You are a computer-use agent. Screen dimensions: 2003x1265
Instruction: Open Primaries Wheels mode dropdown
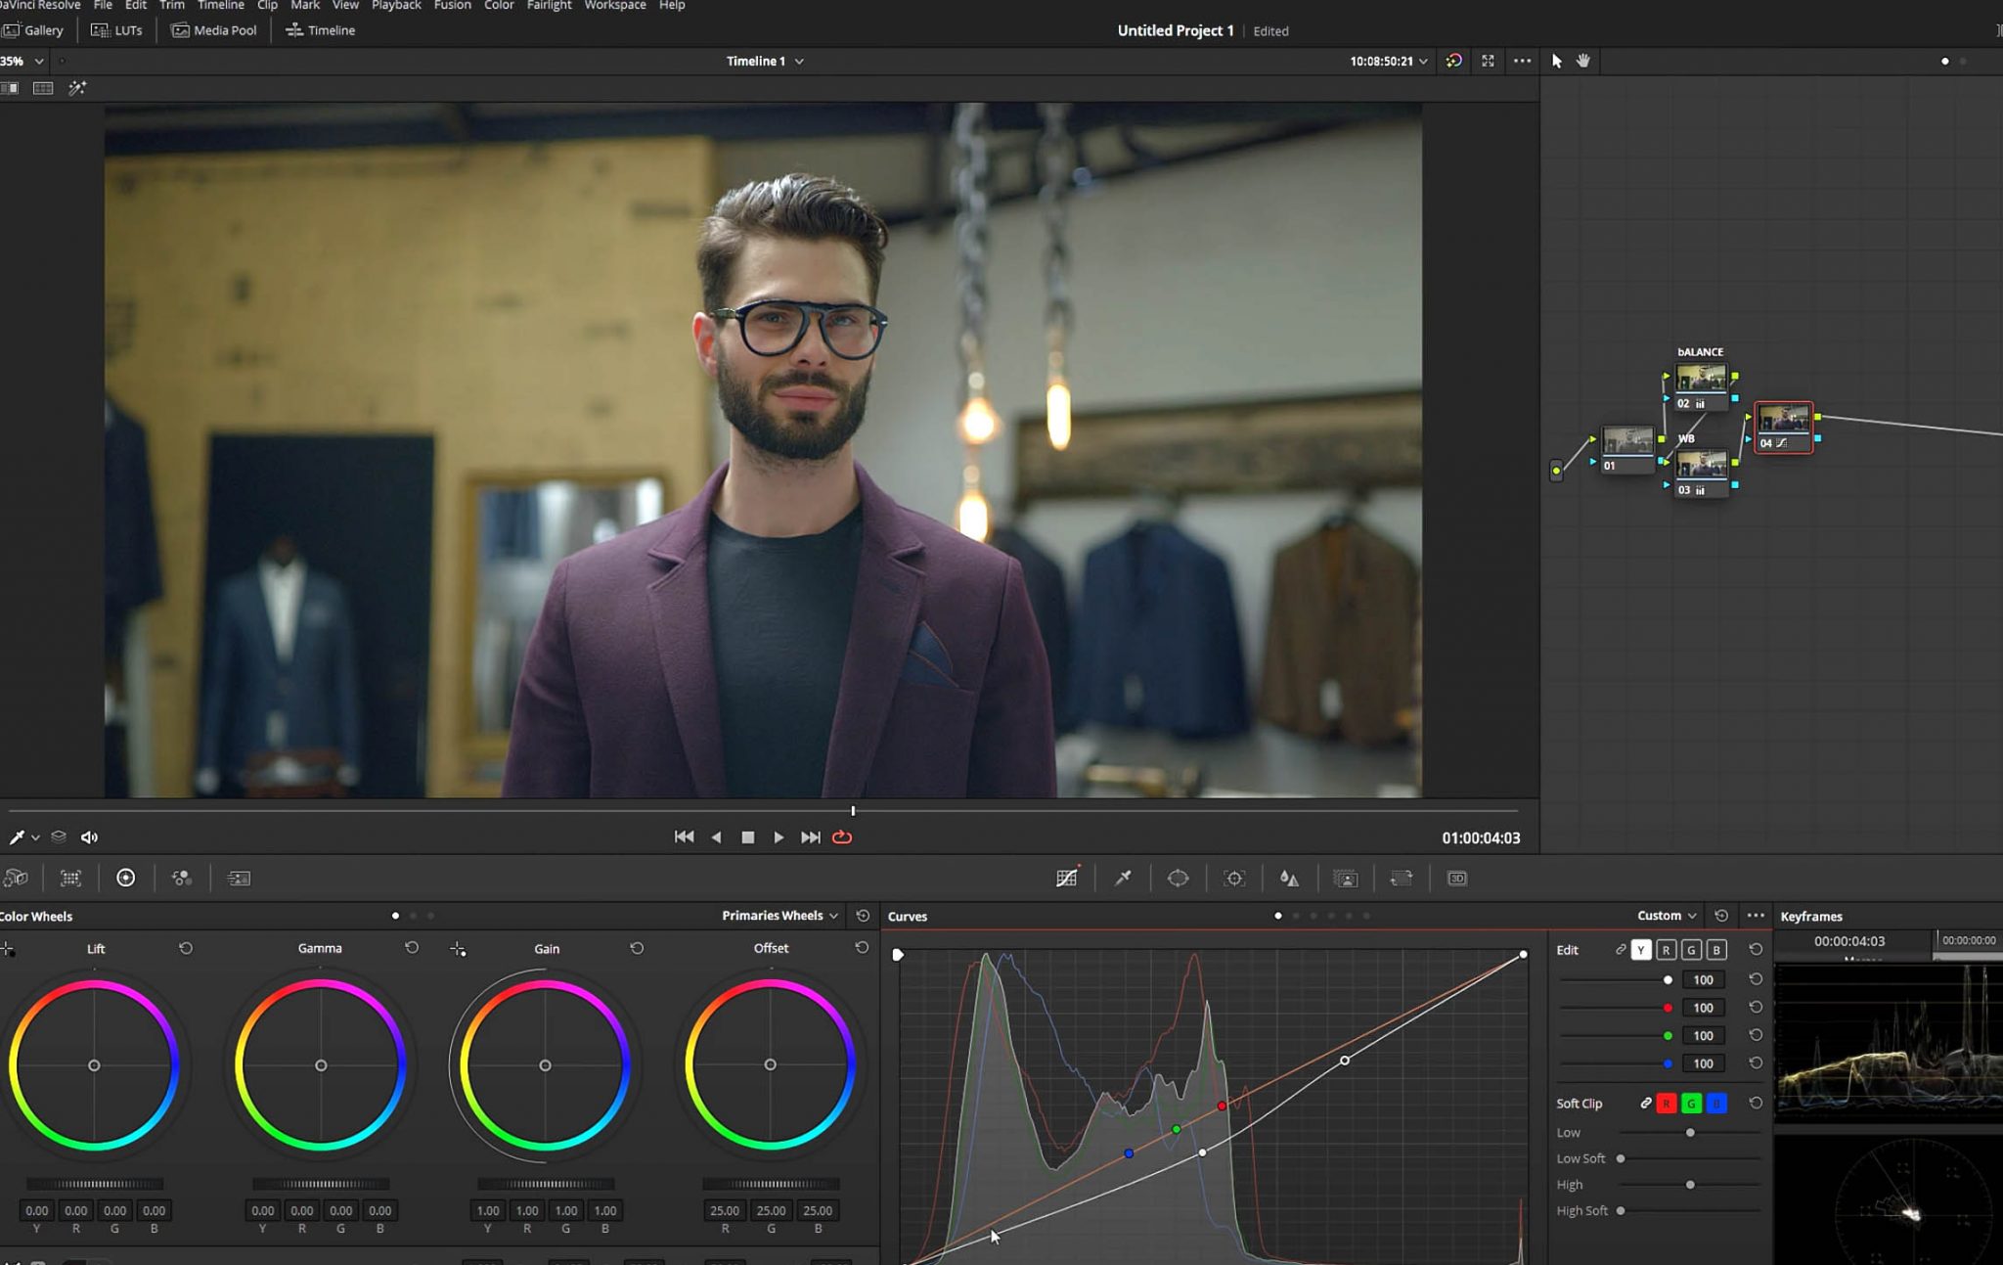[779, 916]
